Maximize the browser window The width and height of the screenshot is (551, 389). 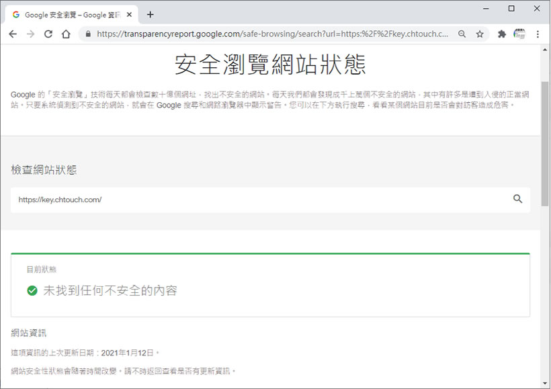tap(511, 8)
